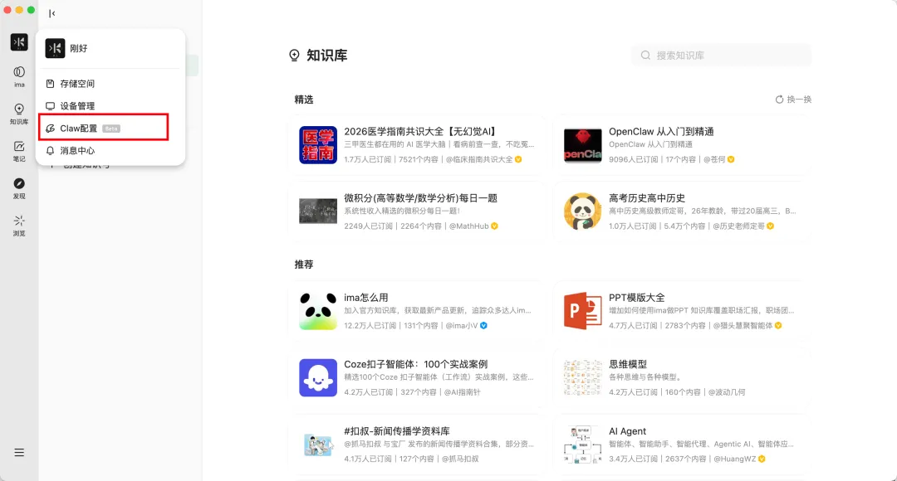Open the profile avatar in the left rail
Image resolution: width=897 pixels, height=481 pixels.
coord(19,41)
